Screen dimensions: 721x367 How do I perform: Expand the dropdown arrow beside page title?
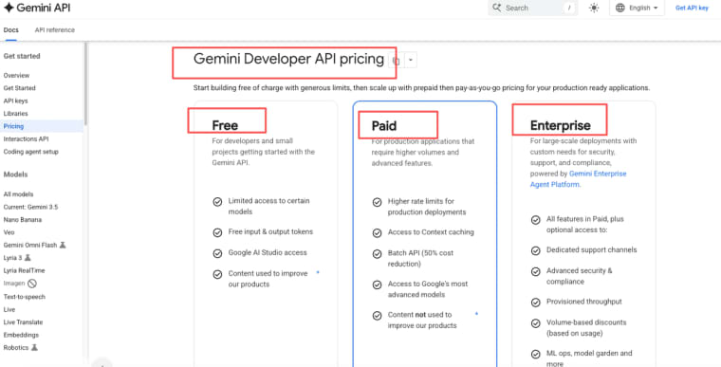click(411, 61)
